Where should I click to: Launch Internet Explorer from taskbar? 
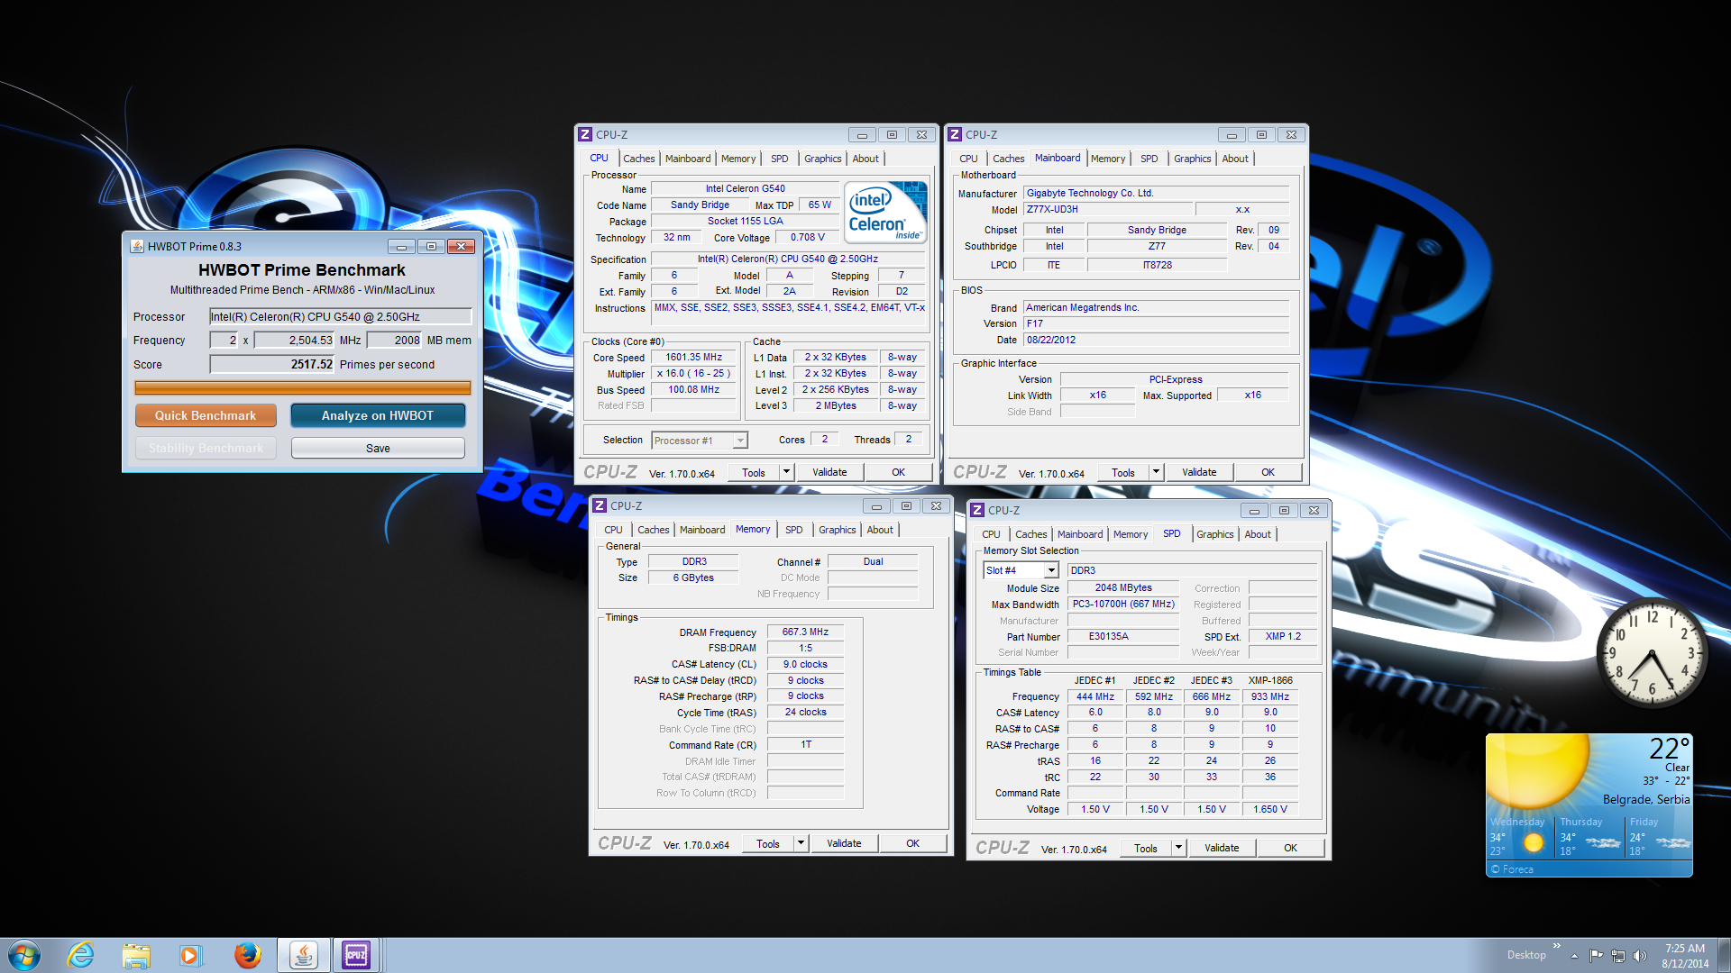[81, 955]
